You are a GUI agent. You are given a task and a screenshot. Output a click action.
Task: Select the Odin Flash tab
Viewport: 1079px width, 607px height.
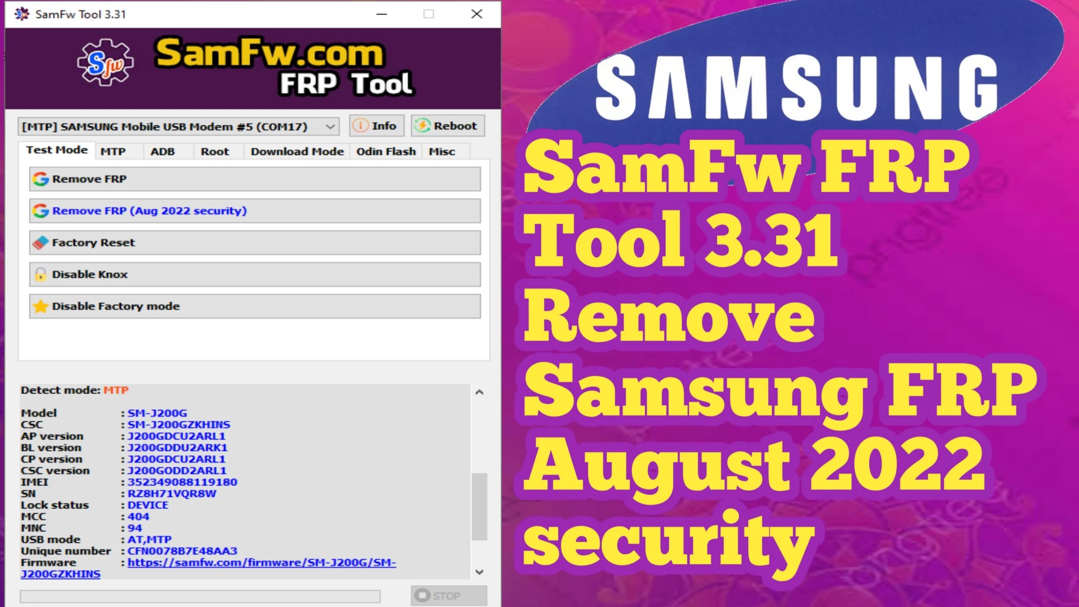pos(385,150)
